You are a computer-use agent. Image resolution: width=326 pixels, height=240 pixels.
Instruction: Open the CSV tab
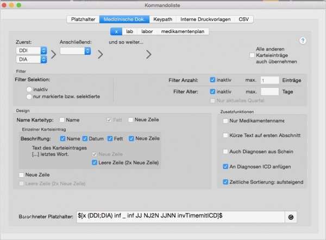pyautogui.click(x=243, y=20)
